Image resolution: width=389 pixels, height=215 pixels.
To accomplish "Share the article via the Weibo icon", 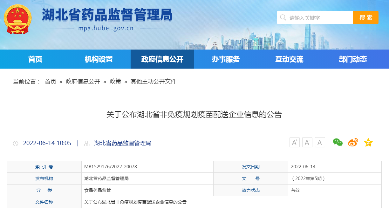I will (x=352, y=143).
